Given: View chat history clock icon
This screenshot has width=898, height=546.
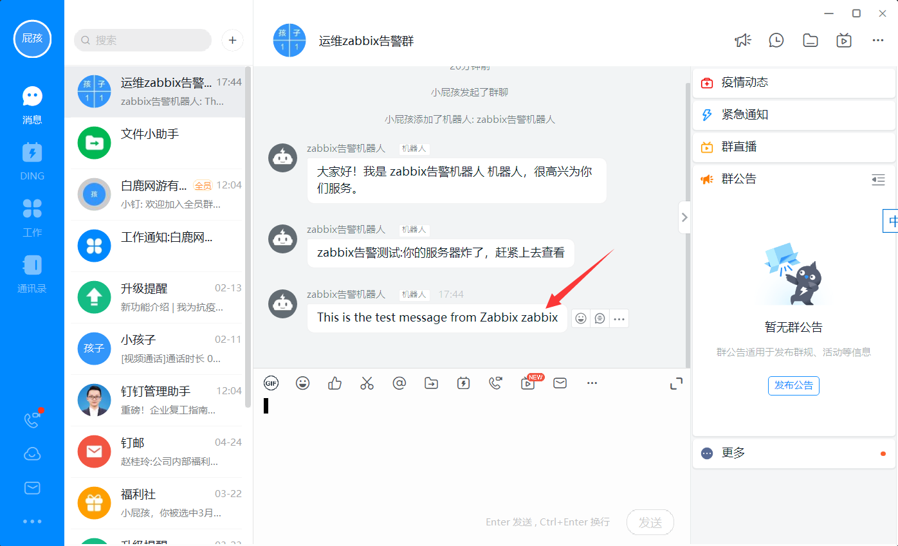Looking at the screenshot, I should (x=776, y=41).
